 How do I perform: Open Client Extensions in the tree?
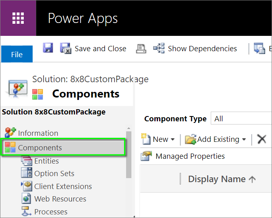click(x=63, y=187)
